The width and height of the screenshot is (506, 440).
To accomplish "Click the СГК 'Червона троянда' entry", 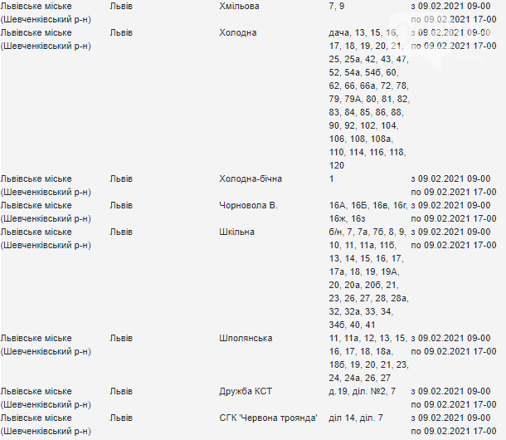I will coord(268,418).
